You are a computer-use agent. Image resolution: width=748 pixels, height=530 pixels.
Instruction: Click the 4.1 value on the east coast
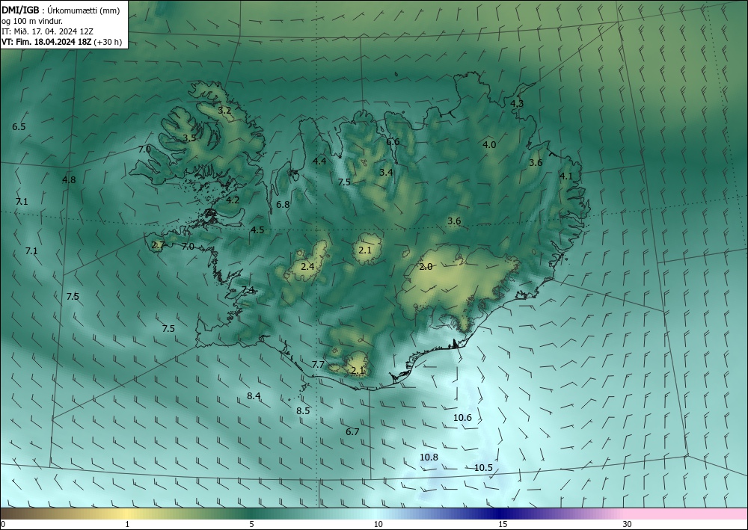coord(565,176)
